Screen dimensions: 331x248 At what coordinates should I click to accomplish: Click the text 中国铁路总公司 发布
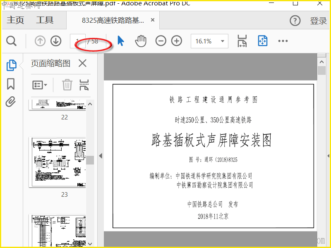click(213, 204)
